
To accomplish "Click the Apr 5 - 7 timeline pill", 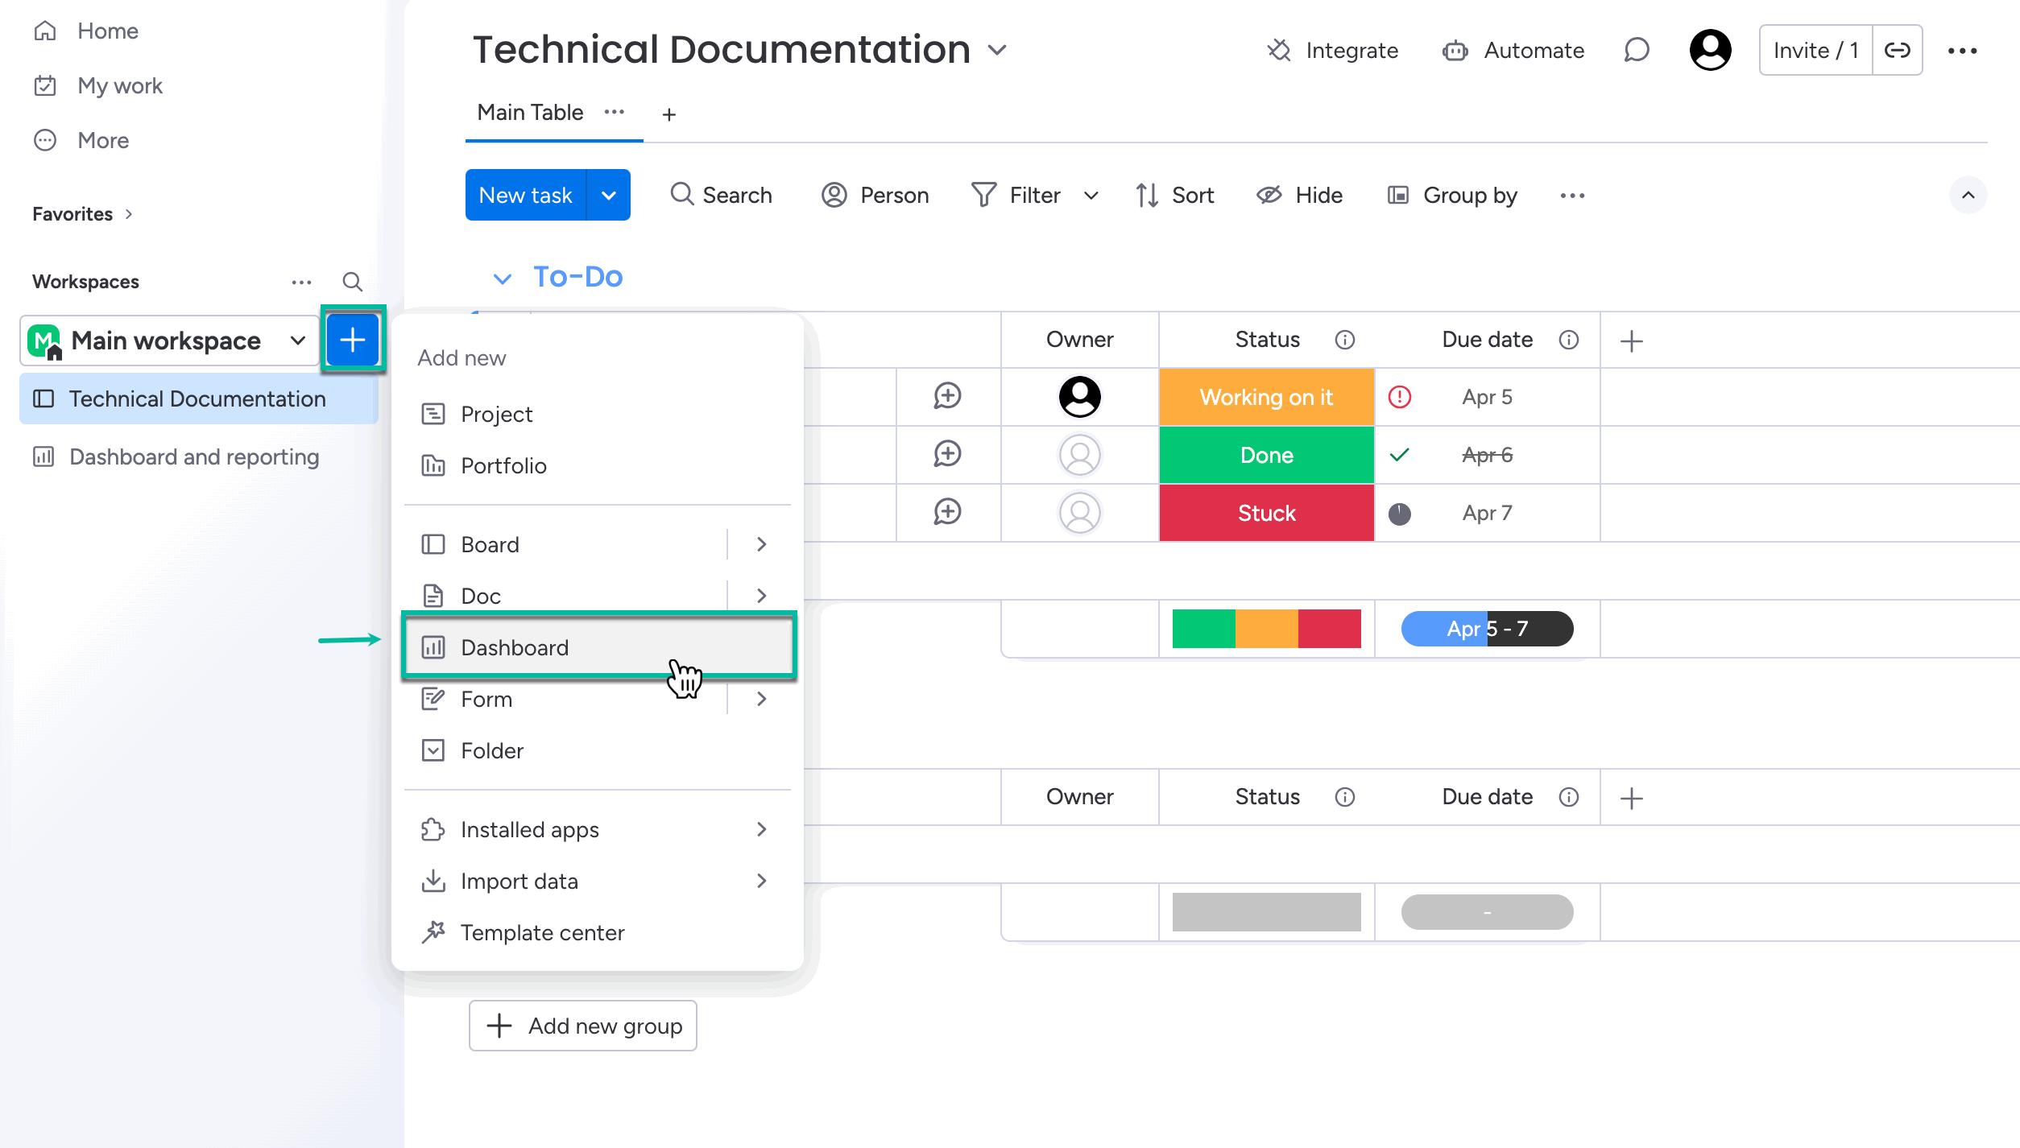I will 1486,629.
